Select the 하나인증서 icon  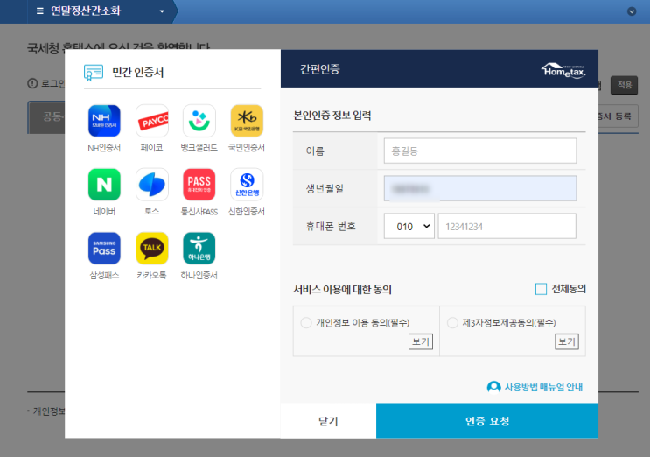click(x=199, y=249)
